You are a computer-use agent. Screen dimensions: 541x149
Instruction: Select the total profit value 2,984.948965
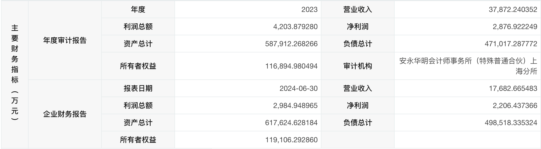tap(295, 106)
